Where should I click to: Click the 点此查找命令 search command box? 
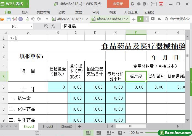pyautogui.click(x=177, y=19)
